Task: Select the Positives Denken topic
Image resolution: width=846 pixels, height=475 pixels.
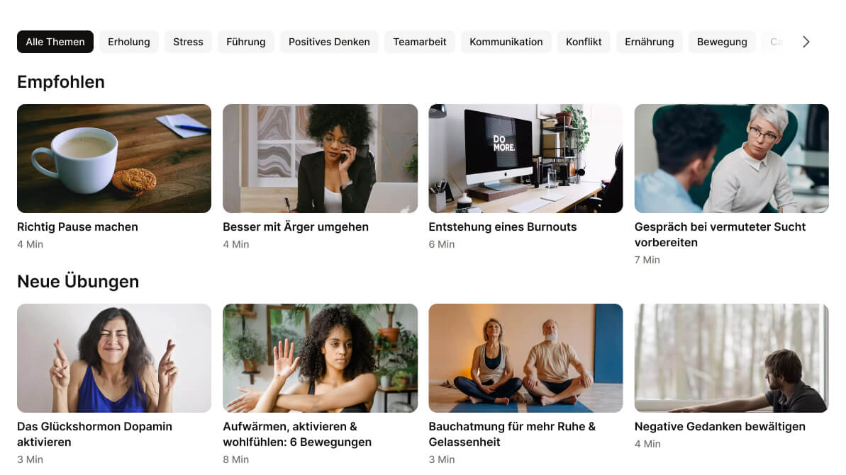Action: tap(329, 42)
